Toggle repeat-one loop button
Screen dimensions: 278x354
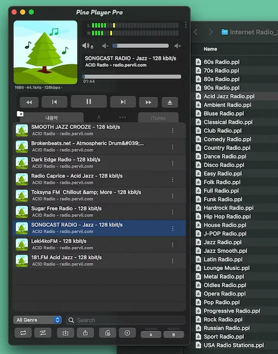point(43,333)
